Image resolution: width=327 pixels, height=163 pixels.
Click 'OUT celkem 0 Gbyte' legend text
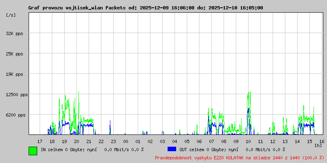point(200,150)
